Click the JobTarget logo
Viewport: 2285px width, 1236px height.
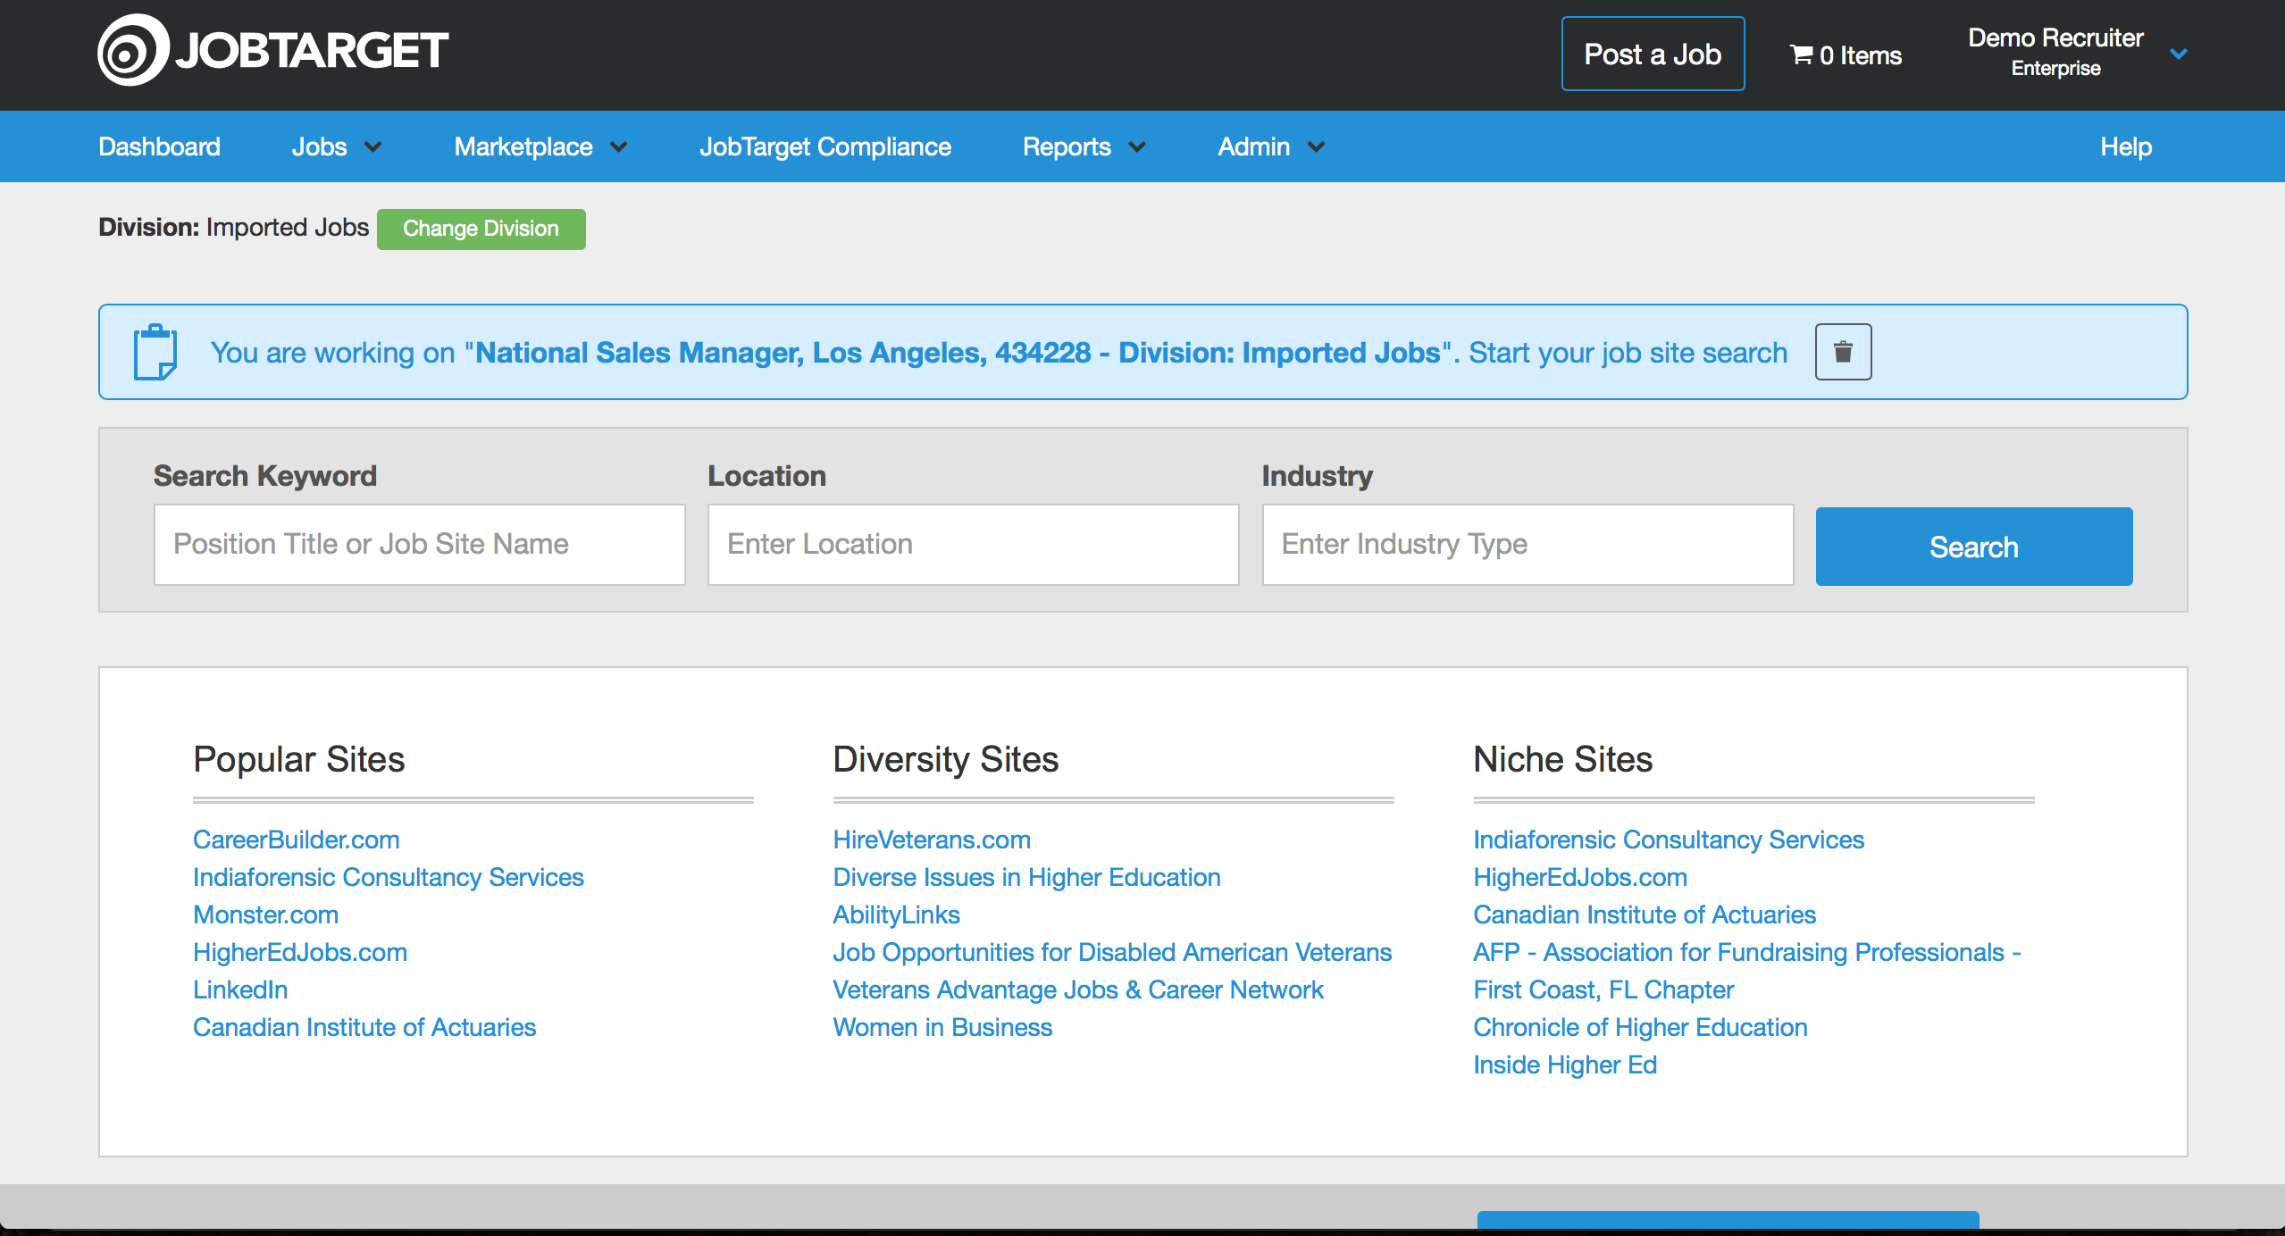click(272, 49)
